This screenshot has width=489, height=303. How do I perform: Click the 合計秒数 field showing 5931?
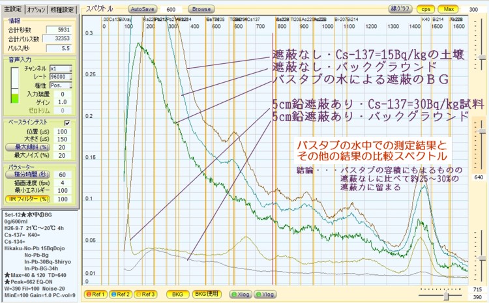59,30
